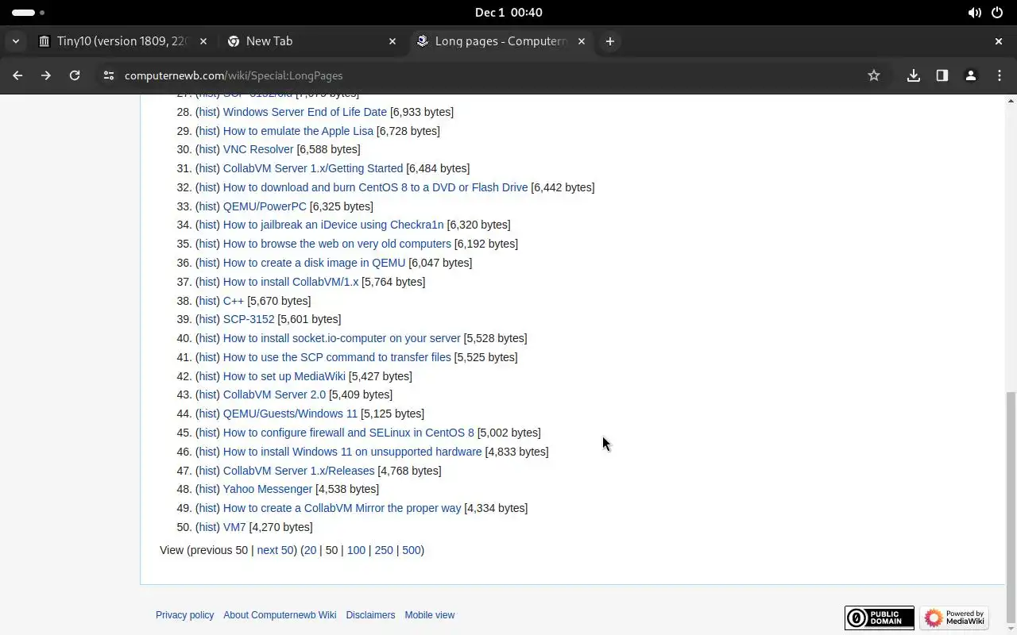Go back to the previous page
The image size is (1017, 635).
click(17, 75)
